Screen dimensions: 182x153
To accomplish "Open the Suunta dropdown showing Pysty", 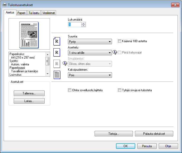I will 90,41.
